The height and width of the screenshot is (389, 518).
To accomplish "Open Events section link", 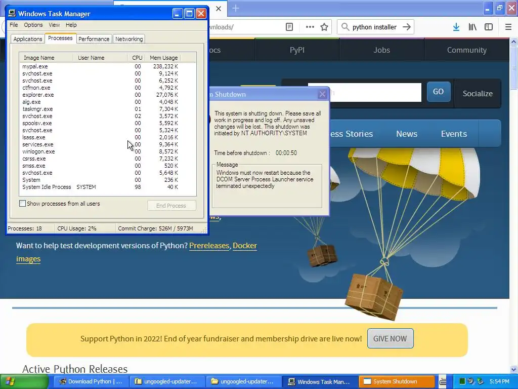I will (x=454, y=134).
